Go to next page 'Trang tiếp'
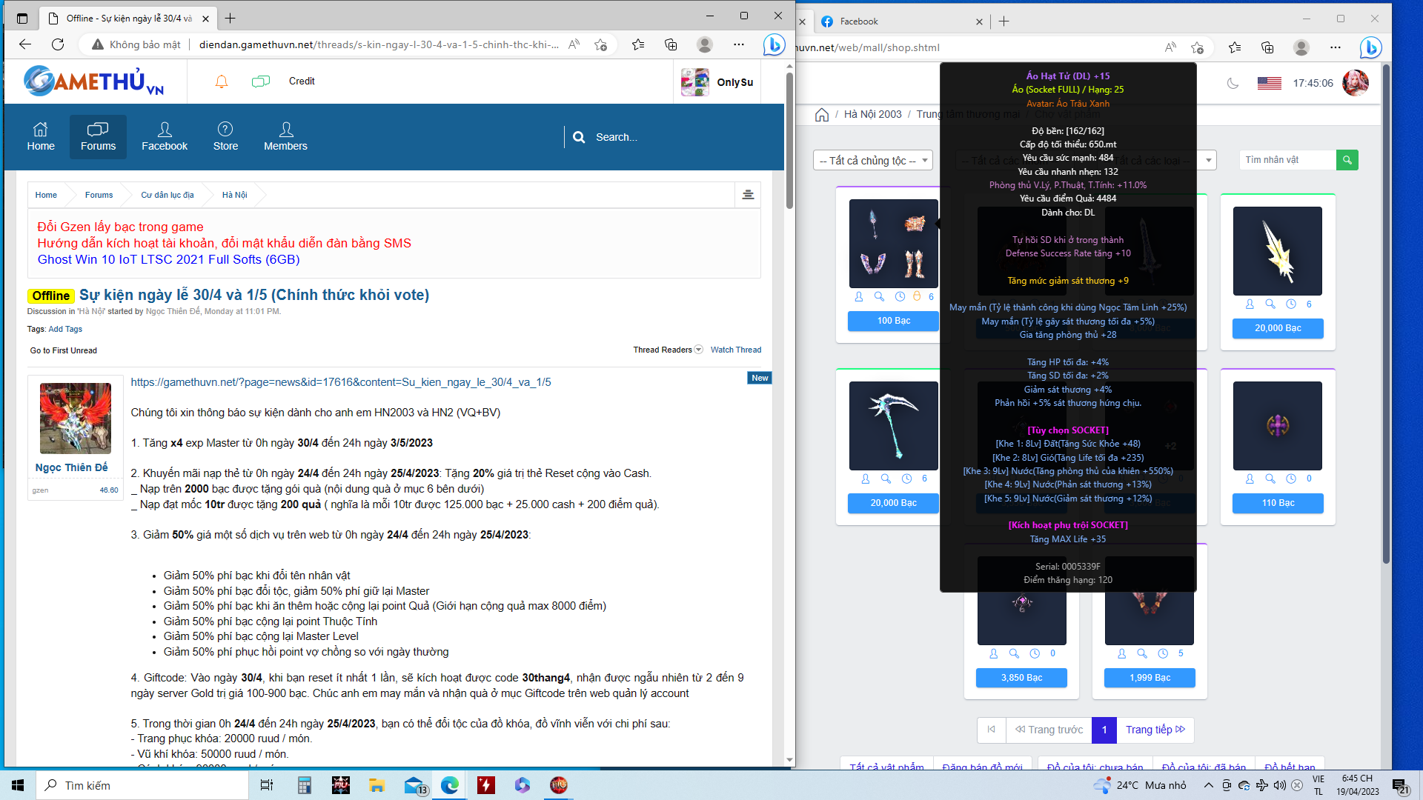 (x=1155, y=730)
